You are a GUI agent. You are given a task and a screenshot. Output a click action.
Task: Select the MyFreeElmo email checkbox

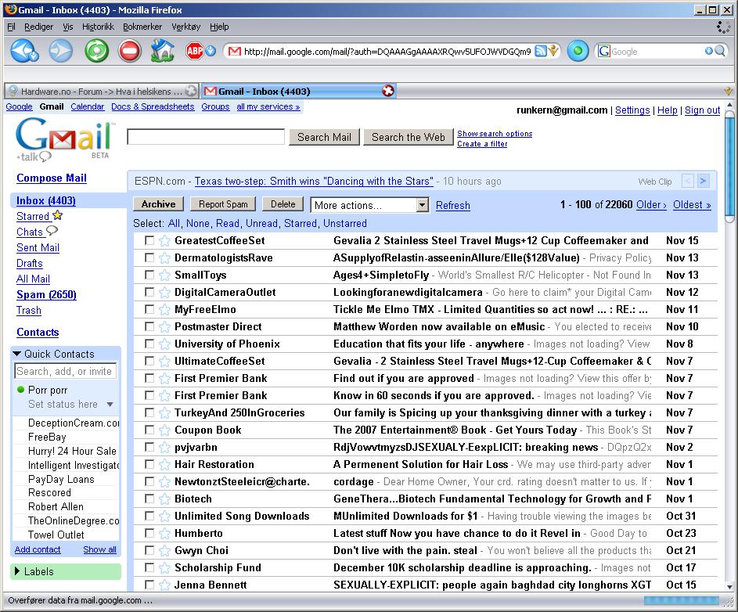[x=149, y=309]
